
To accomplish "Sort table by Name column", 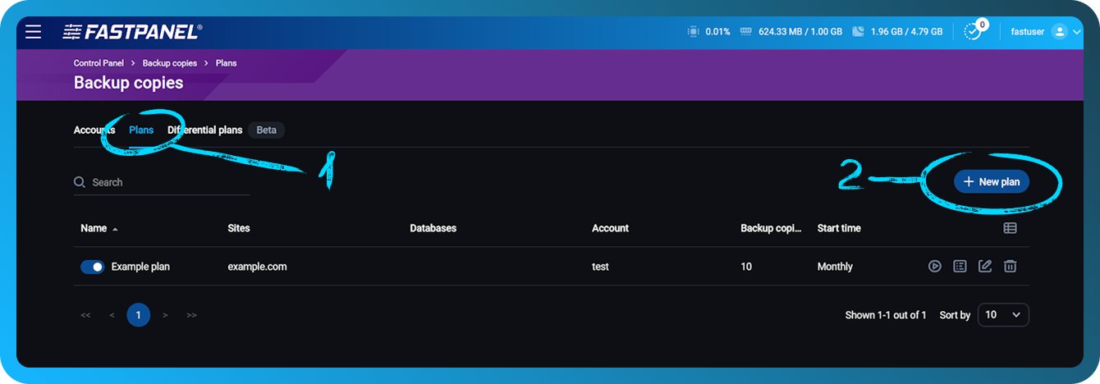I will coord(94,228).
